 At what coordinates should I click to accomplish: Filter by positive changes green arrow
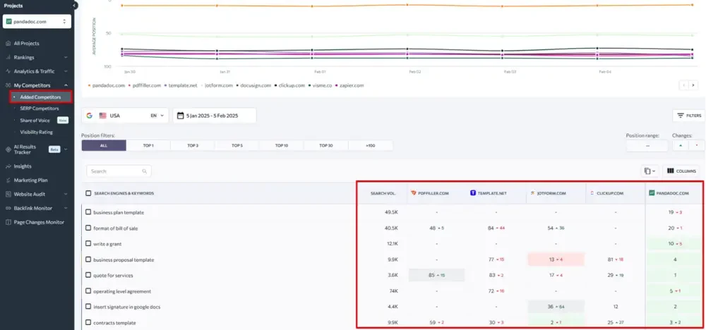(x=681, y=146)
